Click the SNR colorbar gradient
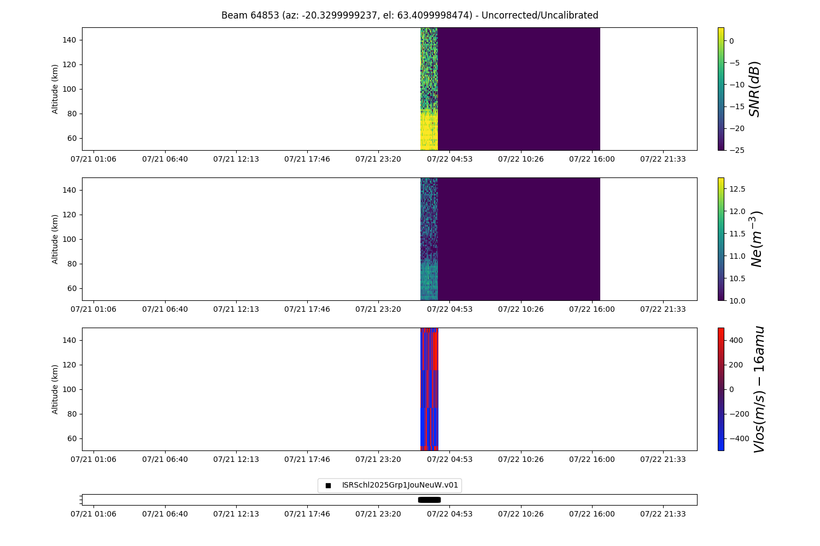 point(721,88)
